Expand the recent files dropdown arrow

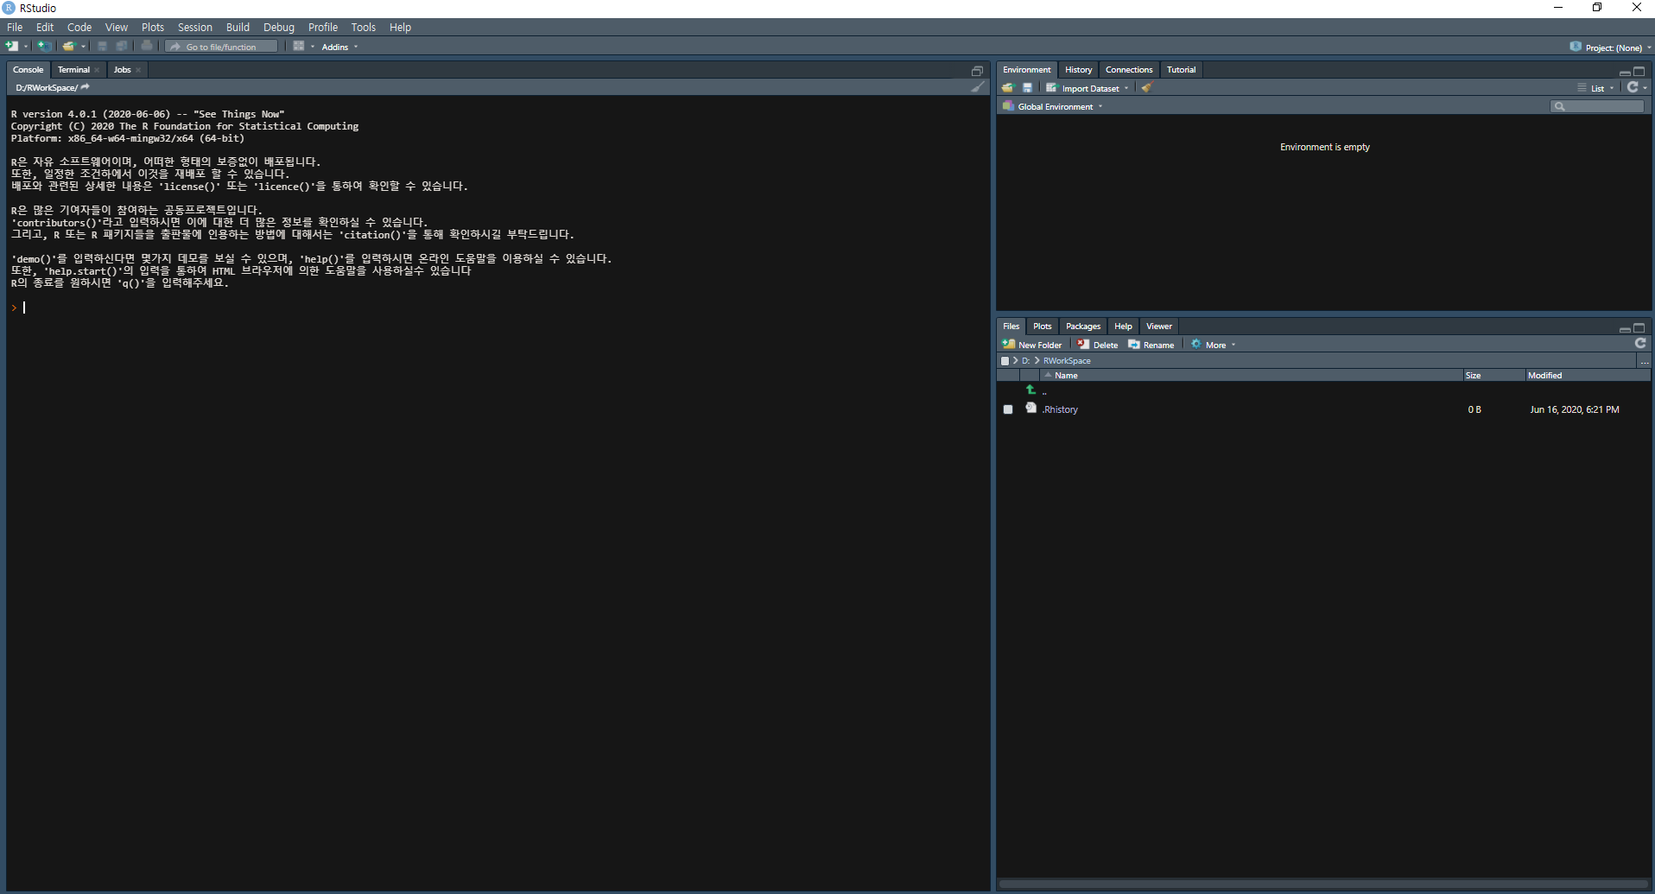point(83,47)
